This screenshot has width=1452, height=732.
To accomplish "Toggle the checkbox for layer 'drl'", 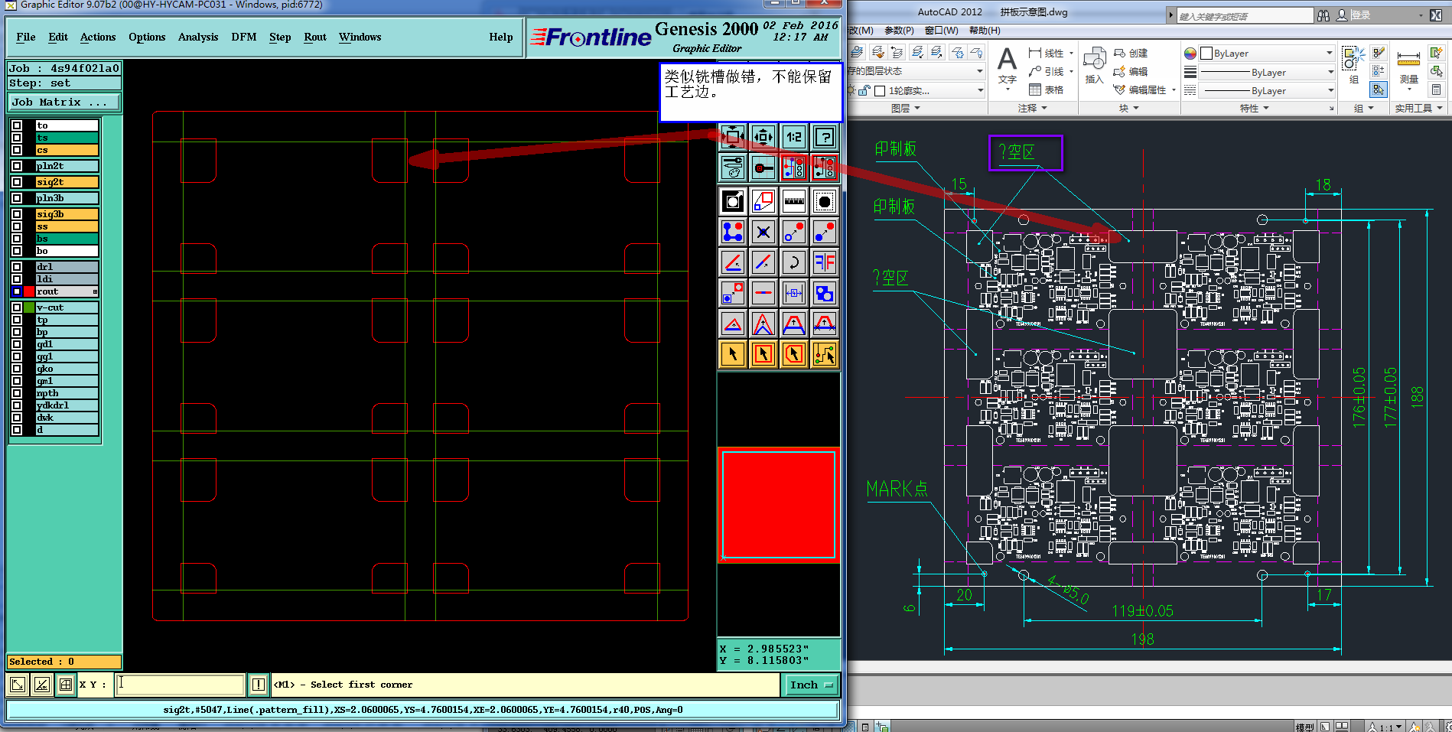I will (x=17, y=267).
